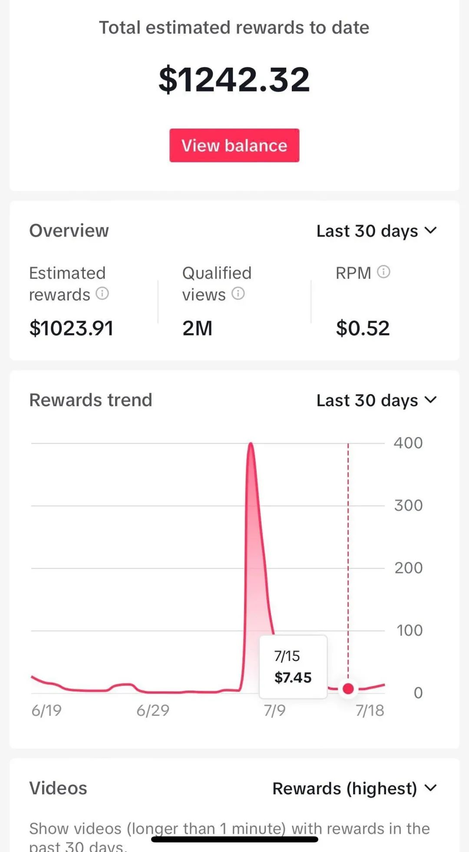Viewport: 469px width, 852px height.
Task: Select the 6/19 date on chart axis
Action: pos(46,711)
